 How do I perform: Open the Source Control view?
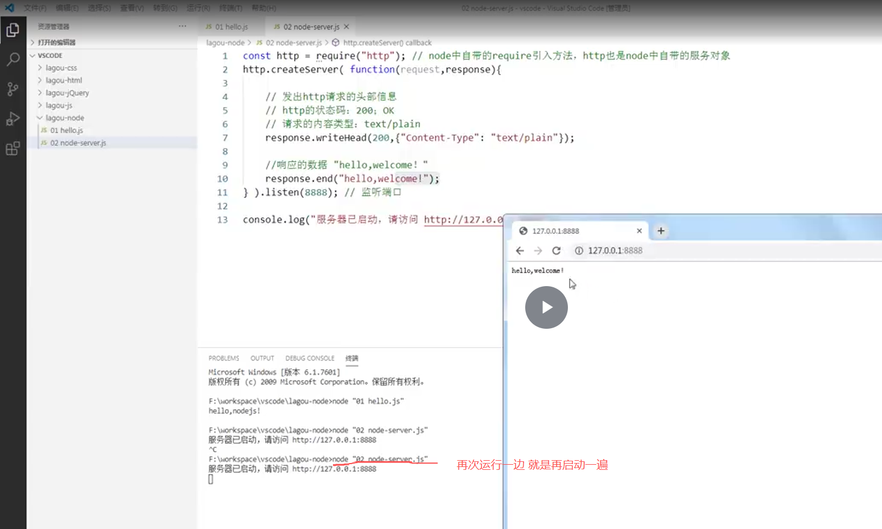coord(13,89)
